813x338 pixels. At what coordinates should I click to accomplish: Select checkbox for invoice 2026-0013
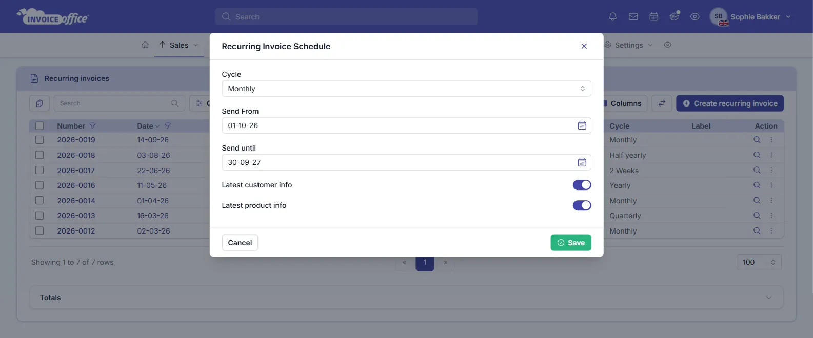coord(39,216)
